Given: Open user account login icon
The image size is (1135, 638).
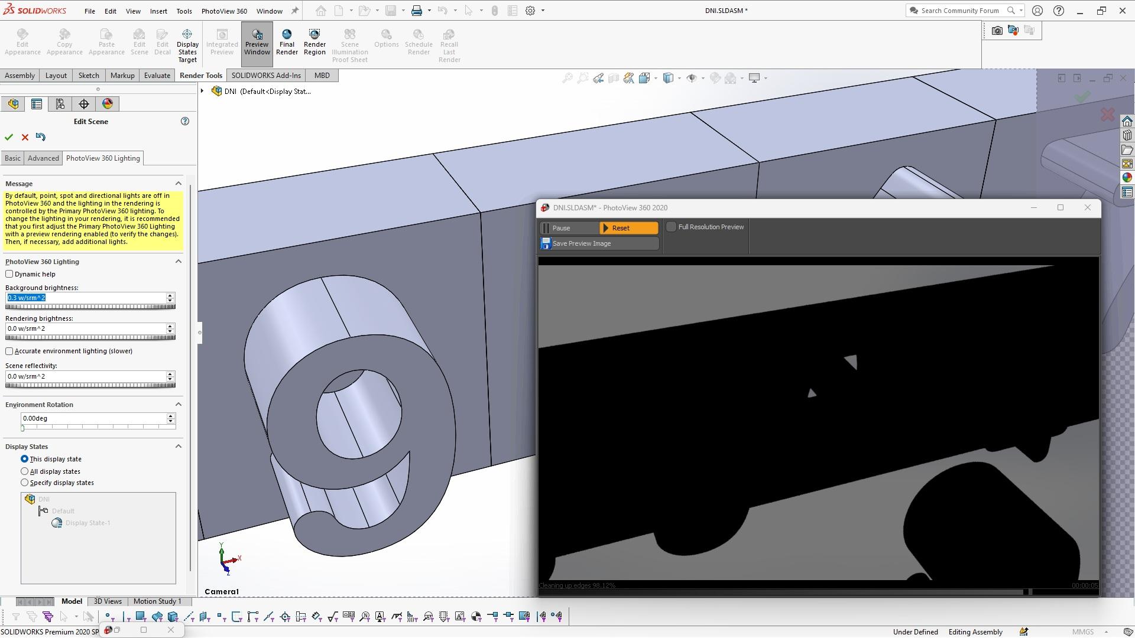Looking at the screenshot, I should pos(1037,11).
